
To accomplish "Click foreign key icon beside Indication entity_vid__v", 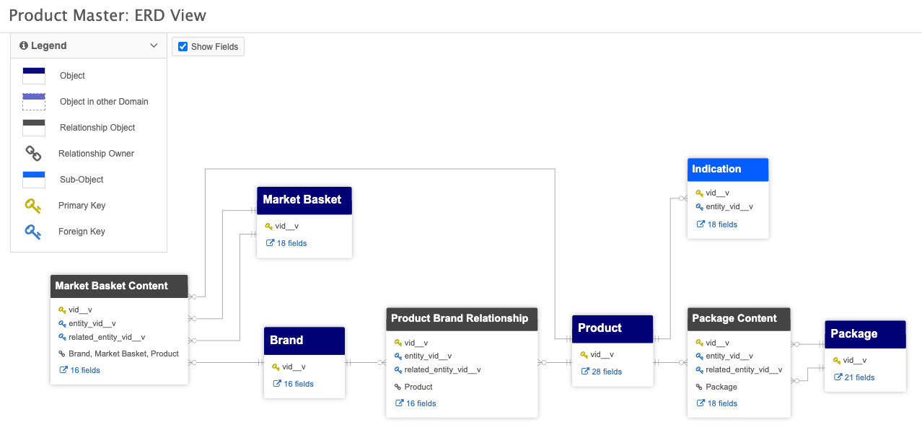I will (699, 207).
